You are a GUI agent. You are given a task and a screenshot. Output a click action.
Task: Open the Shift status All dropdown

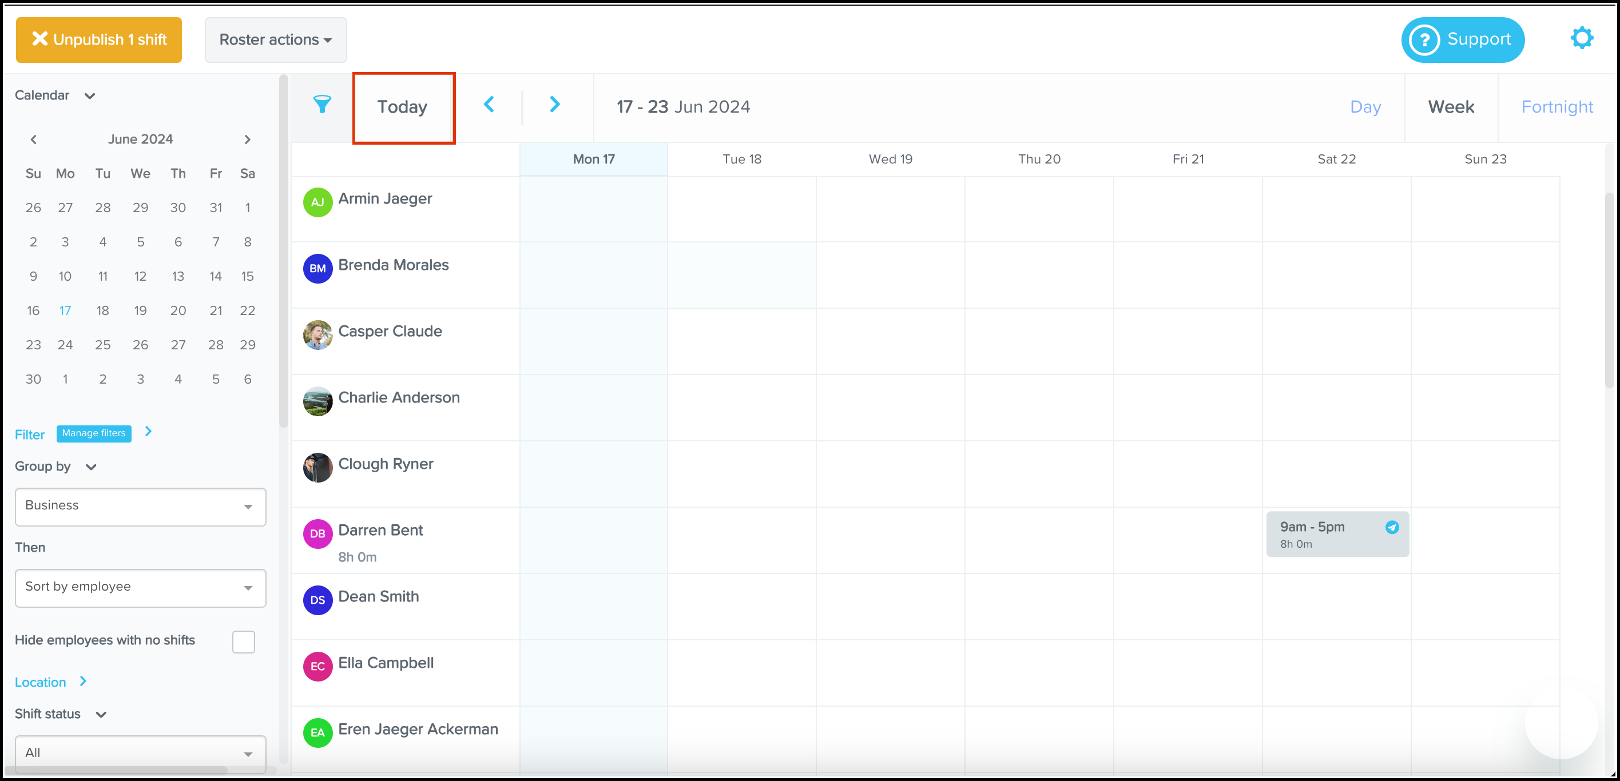(x=140, y=753)
